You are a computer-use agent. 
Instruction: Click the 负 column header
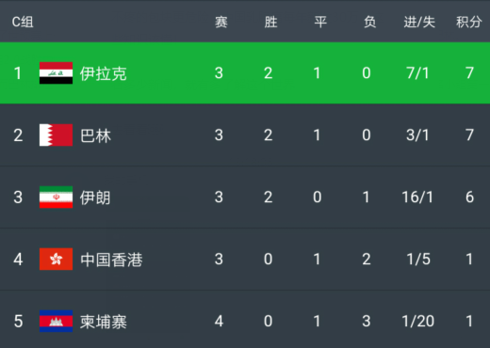point(369,23)
